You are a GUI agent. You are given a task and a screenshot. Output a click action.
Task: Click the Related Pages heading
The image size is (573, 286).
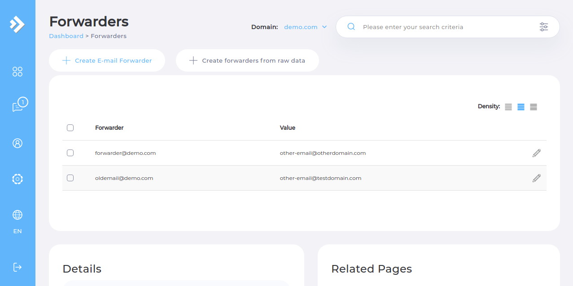372,269
